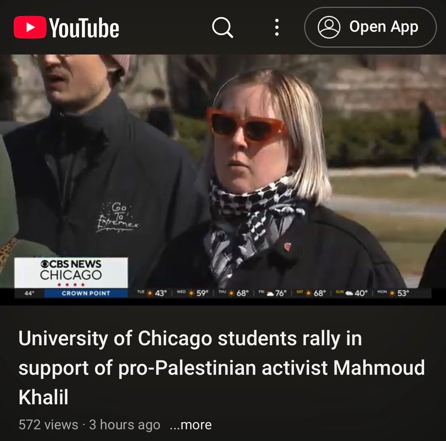
Task: Click the Tuesday 43° forecast item
Action: pos(151,293)
